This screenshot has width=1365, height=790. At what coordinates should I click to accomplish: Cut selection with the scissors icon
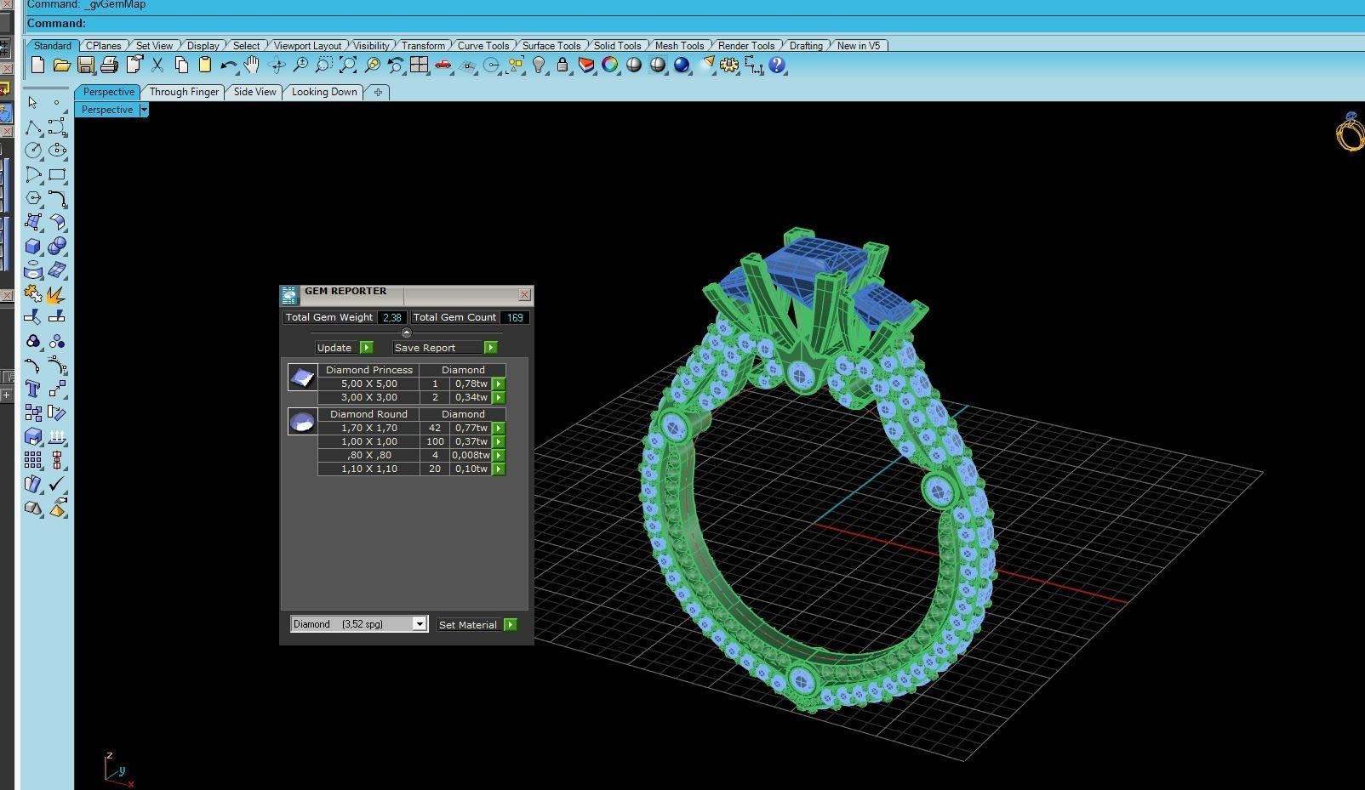point(157,65)
